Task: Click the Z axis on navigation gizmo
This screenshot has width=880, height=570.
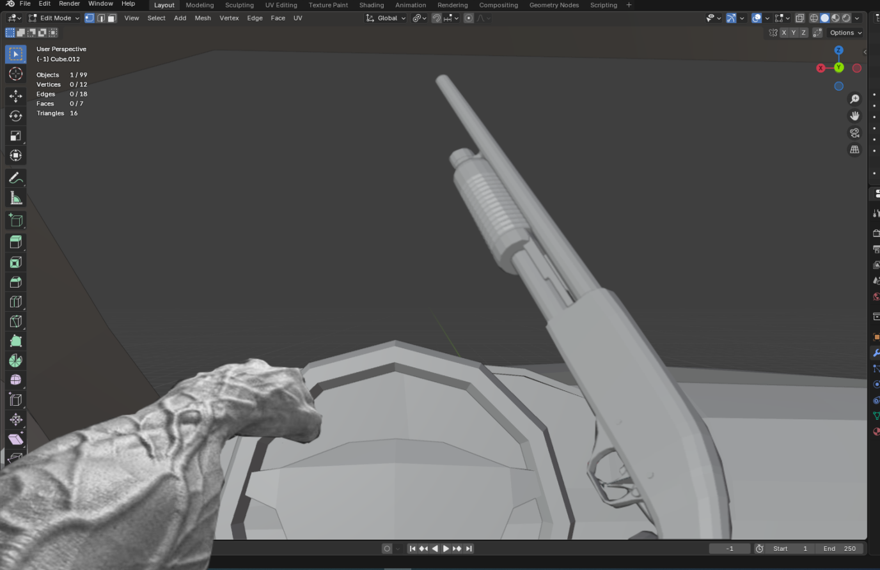Action: (x=838, y=50)
